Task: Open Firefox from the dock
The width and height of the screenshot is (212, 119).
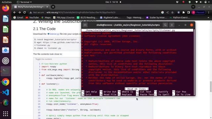Action: tap(6, 8)
